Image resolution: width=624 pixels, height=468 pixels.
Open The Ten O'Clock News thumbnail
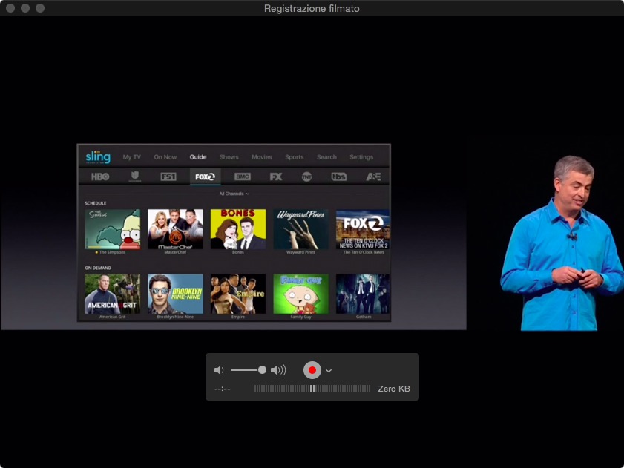tap(363, 229)
